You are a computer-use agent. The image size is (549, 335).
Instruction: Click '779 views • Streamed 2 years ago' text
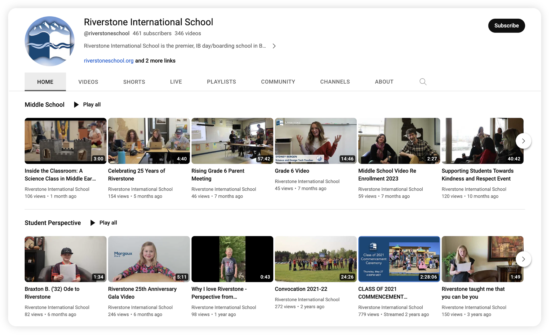pyautogui.click(x=394, y=314)
